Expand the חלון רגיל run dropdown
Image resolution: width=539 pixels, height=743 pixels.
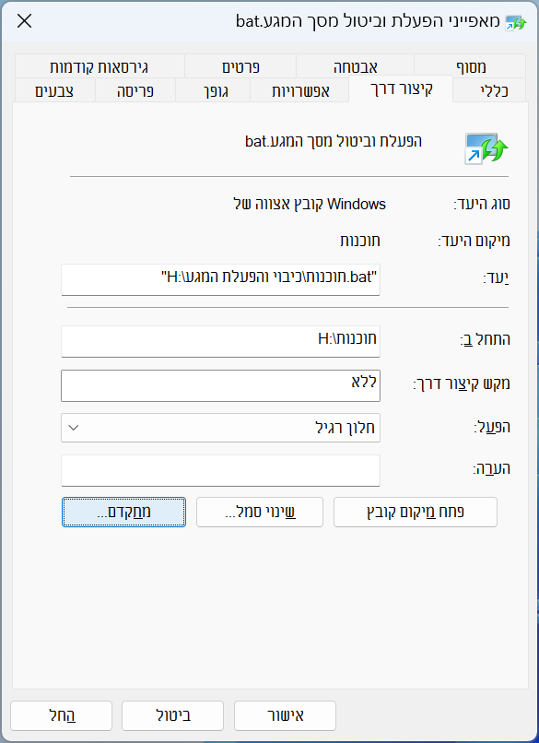(221, 428)
